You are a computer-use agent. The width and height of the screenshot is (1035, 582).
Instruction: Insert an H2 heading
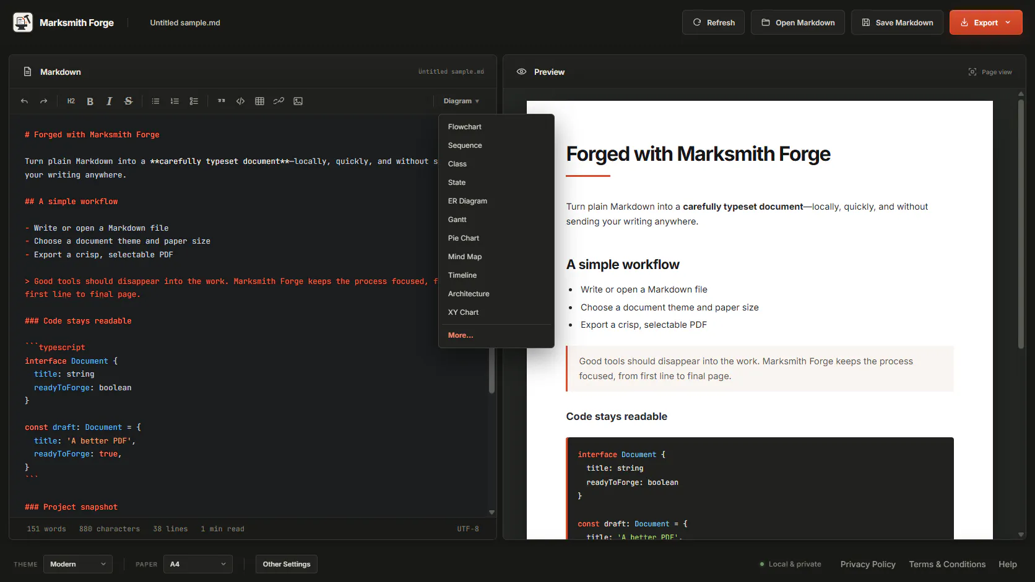click(x=71, y=101)
